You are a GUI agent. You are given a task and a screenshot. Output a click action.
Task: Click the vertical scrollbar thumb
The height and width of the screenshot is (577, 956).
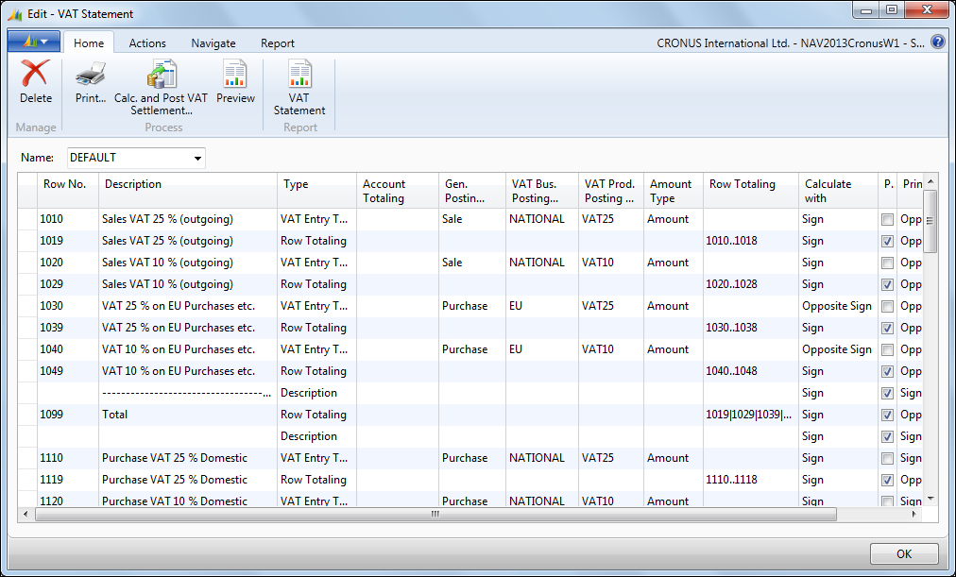(x=930, y=221)
